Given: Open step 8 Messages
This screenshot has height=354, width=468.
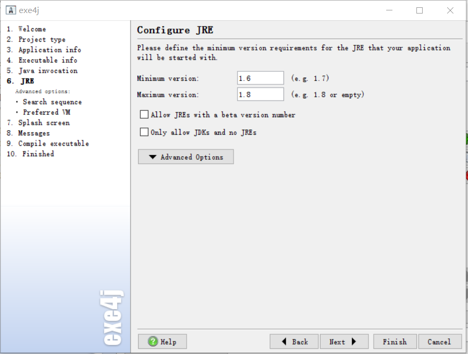Looking at the screenshot, I should [x=28, y=133].
